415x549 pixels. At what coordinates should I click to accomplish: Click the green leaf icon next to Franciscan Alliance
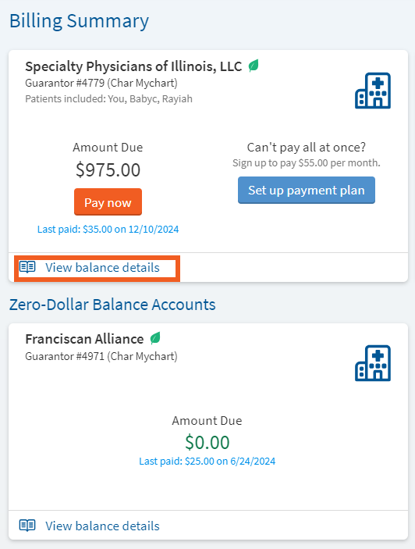[x=155, y=338]
